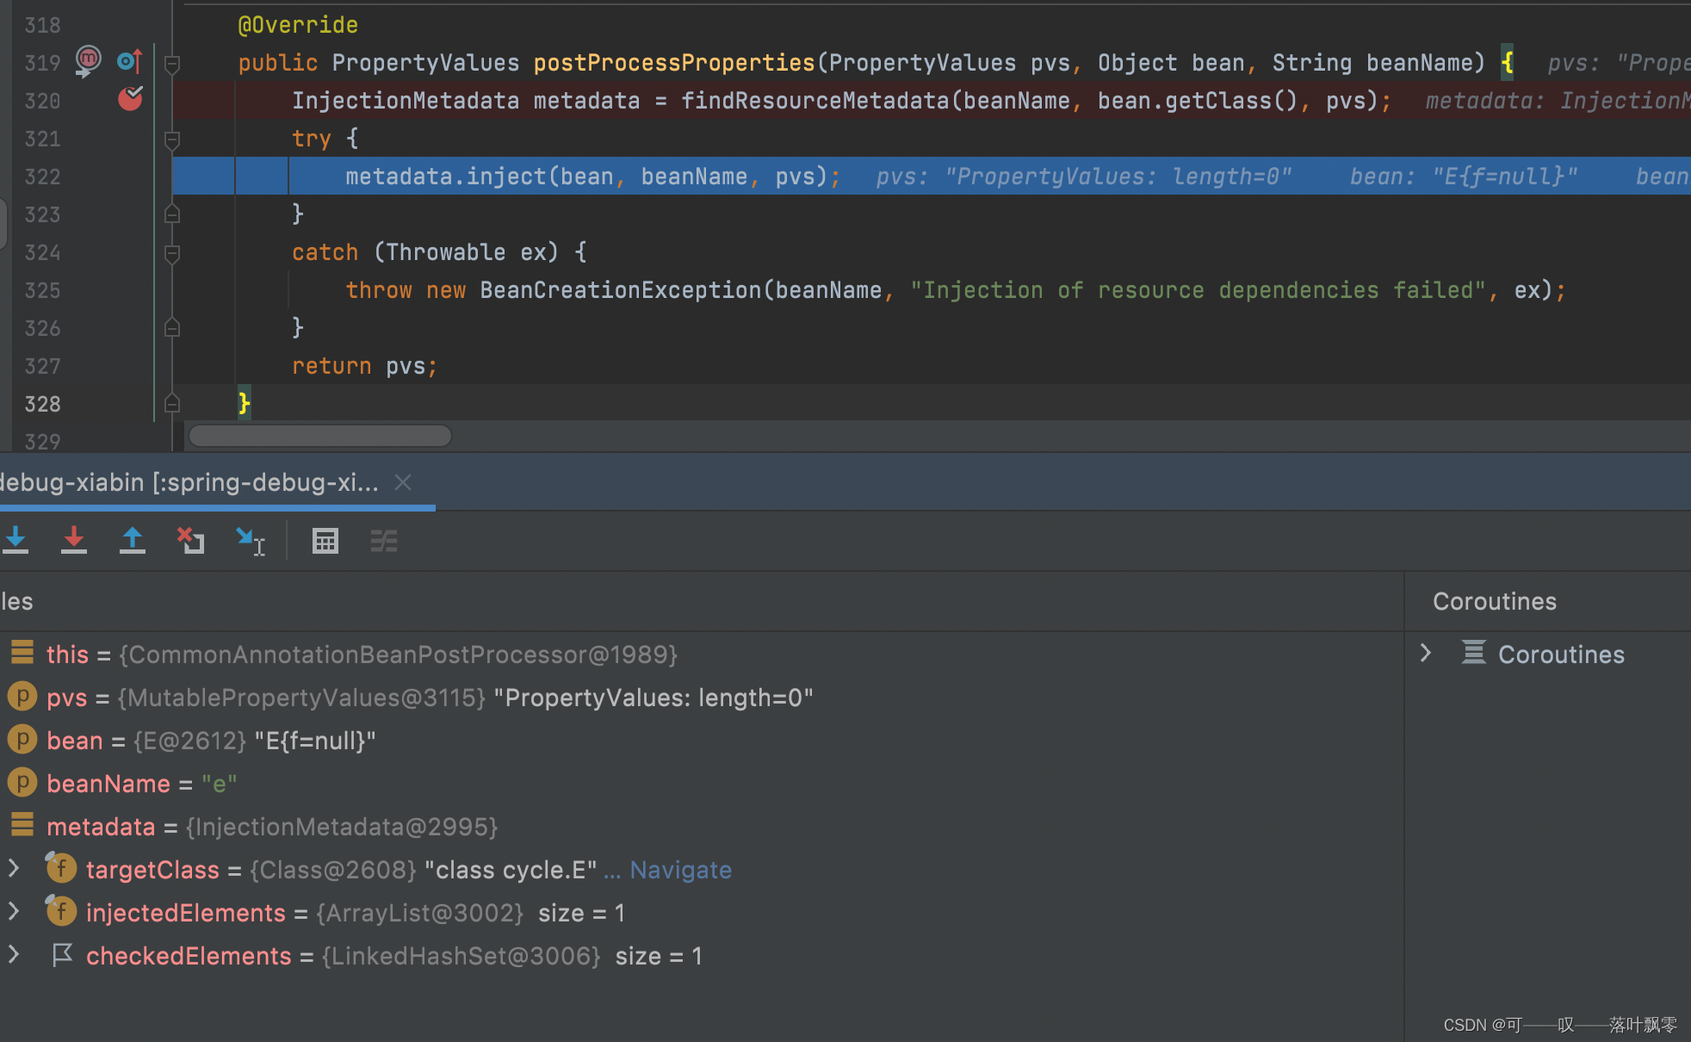Image resolution: width=1691 pixels, height=1042 pixels.
Task: Expand the targetClass variable node
Action: point(14,869)
